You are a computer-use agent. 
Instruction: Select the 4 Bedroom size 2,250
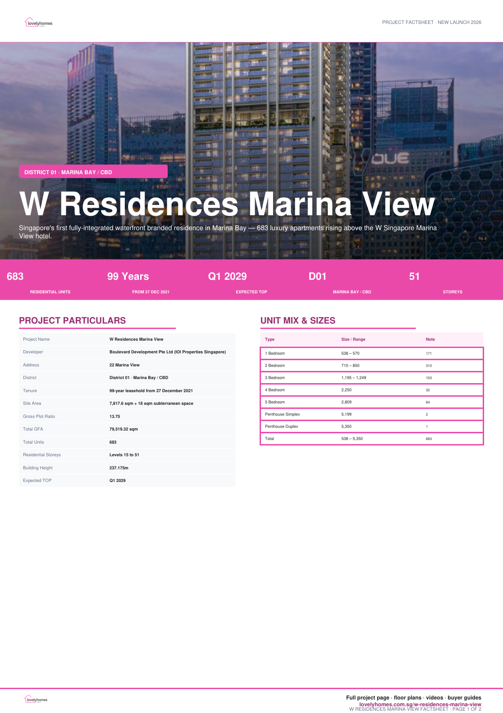pos(346,390)
